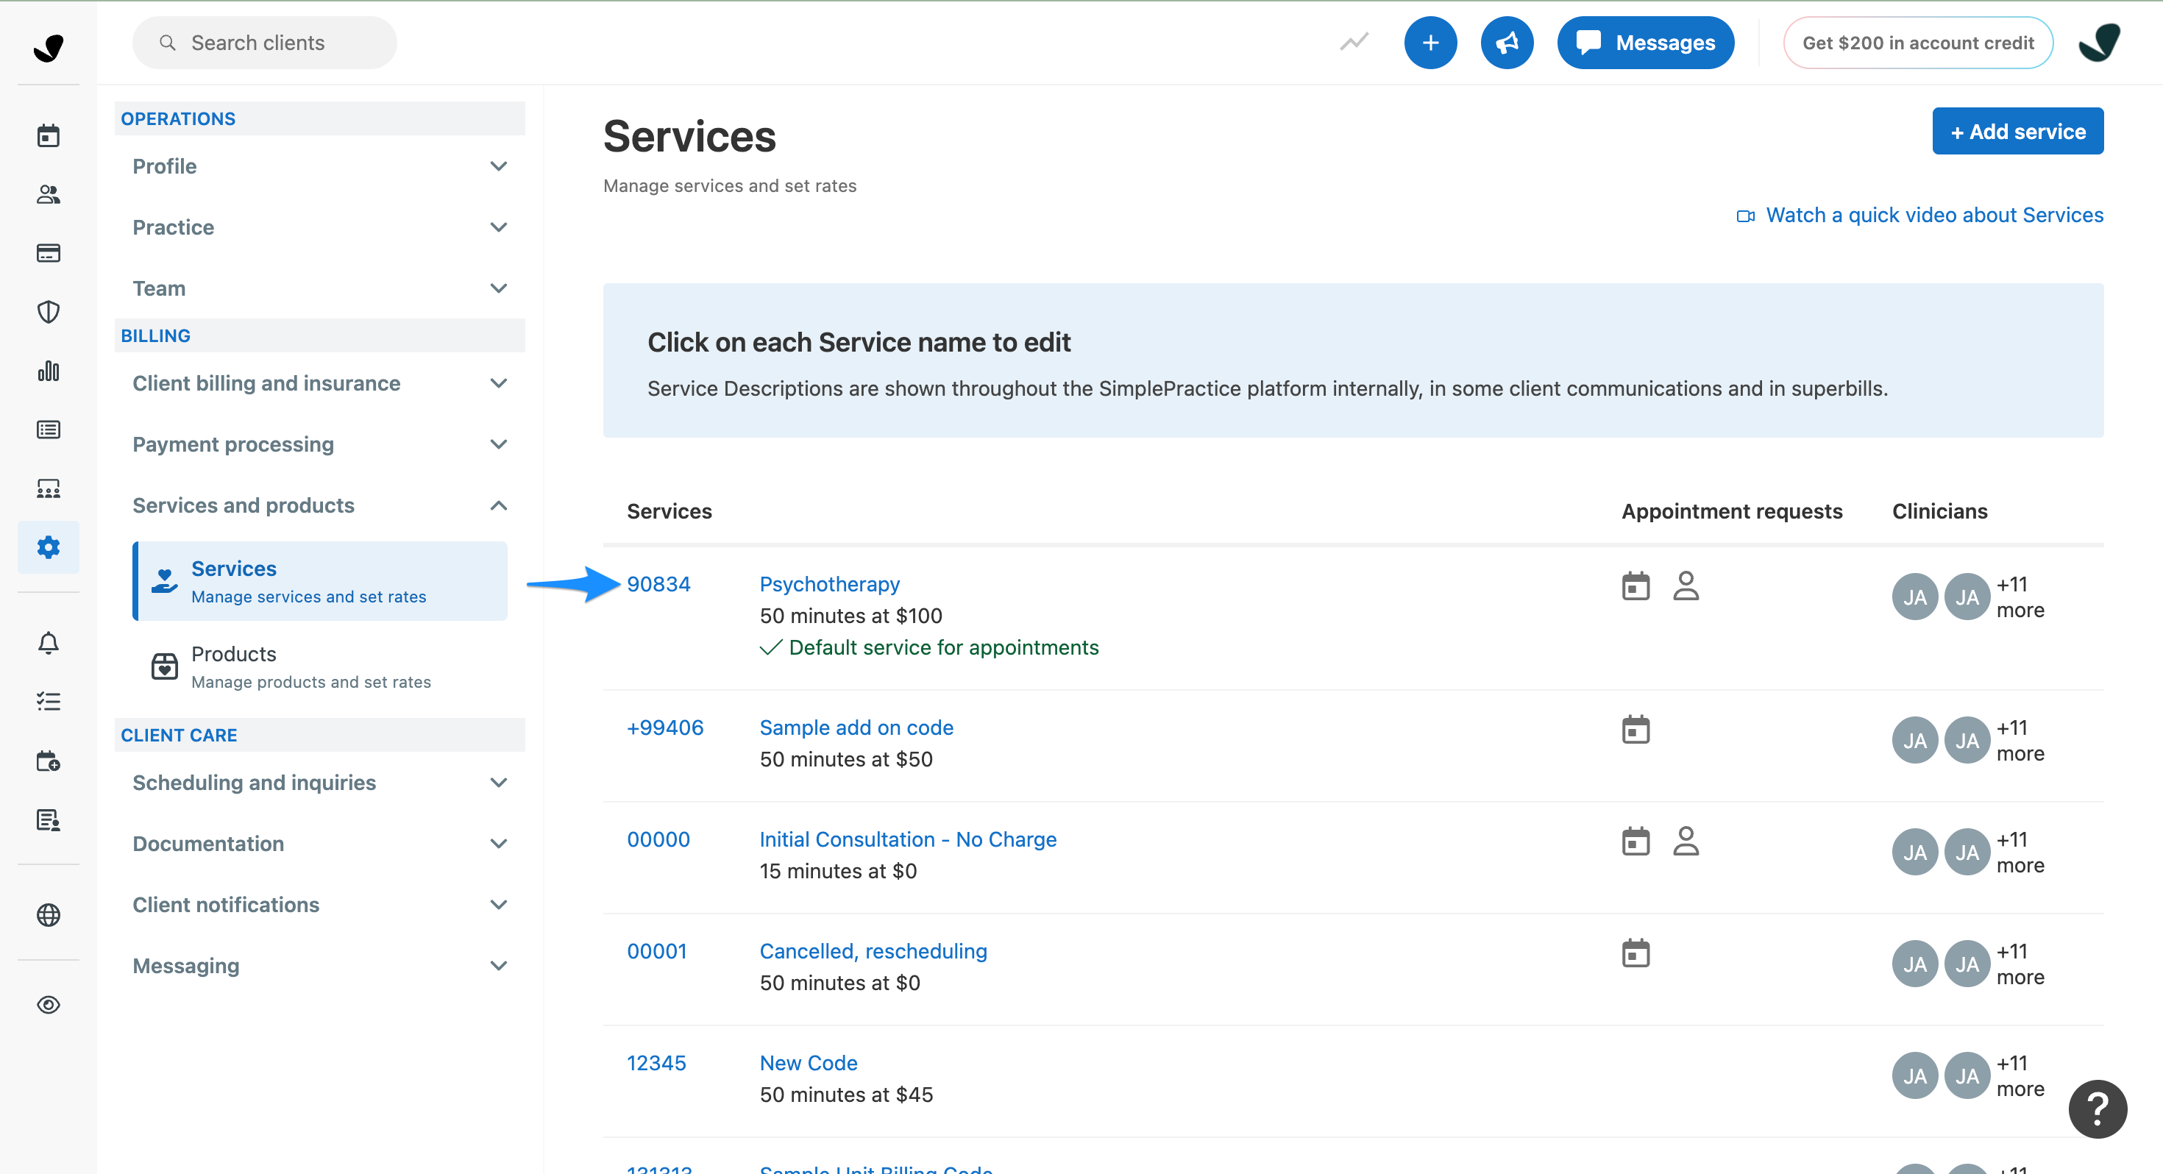
Task: Open the bar chart analytics icon
Action: 48,370
